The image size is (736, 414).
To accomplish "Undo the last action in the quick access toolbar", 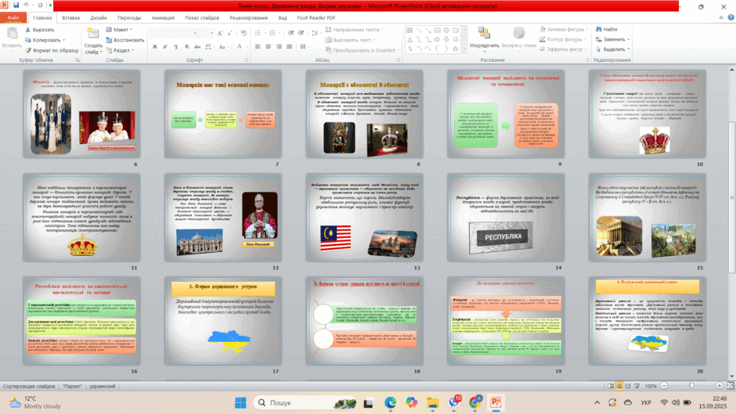I will click(27, 5).
